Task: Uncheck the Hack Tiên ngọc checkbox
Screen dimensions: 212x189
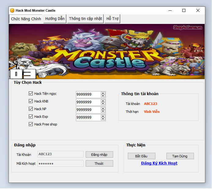Action: [31, 93]
